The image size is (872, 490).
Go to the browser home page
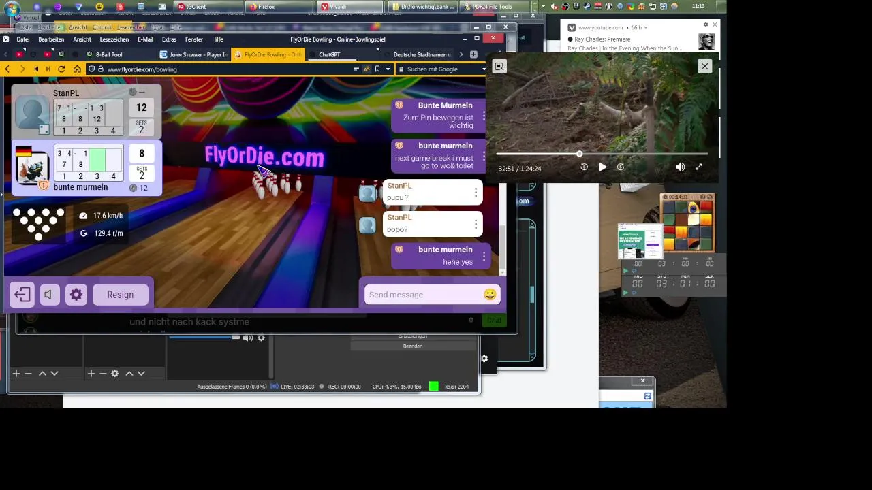(x=77, y=69)
